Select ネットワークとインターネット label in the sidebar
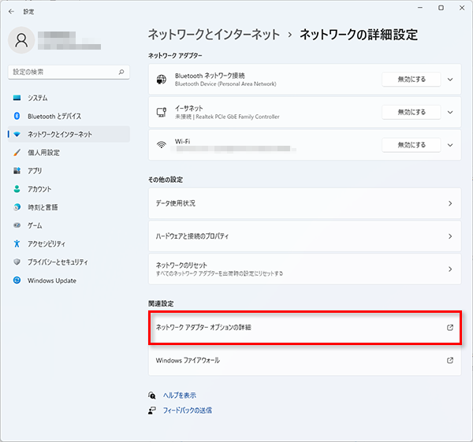This screenshot has width=473, height=442. 60,135
